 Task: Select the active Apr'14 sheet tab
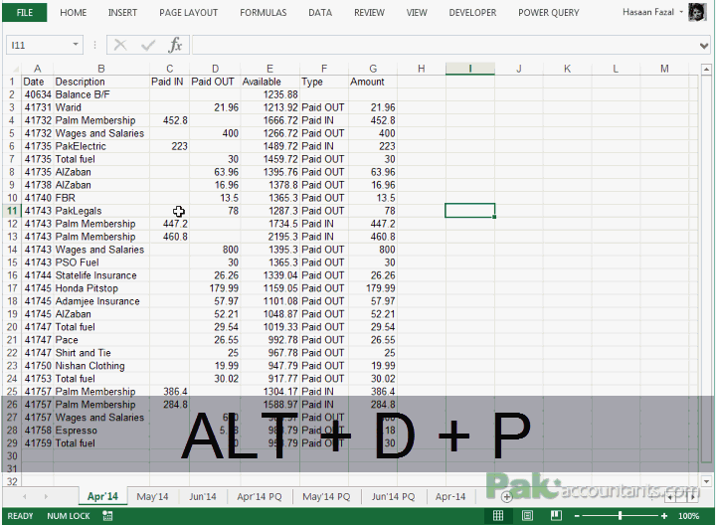coord(102,497)
